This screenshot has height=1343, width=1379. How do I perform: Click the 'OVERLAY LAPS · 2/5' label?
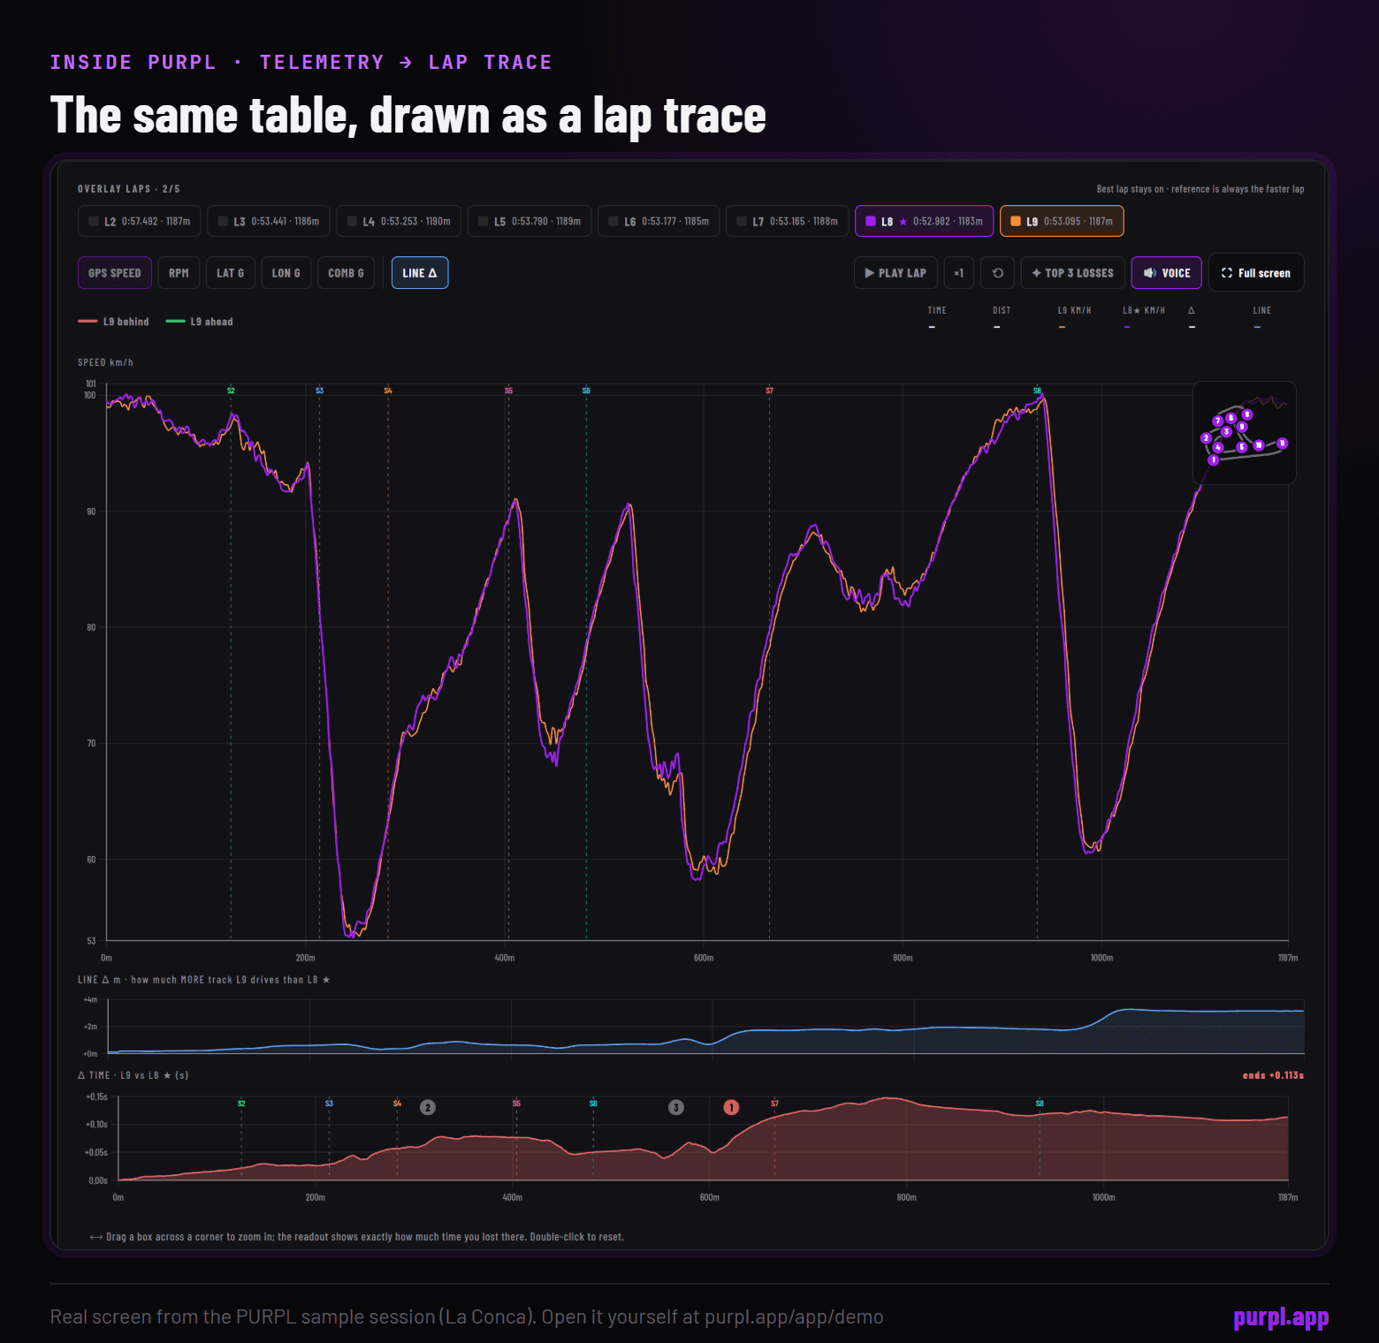[129, 189]
